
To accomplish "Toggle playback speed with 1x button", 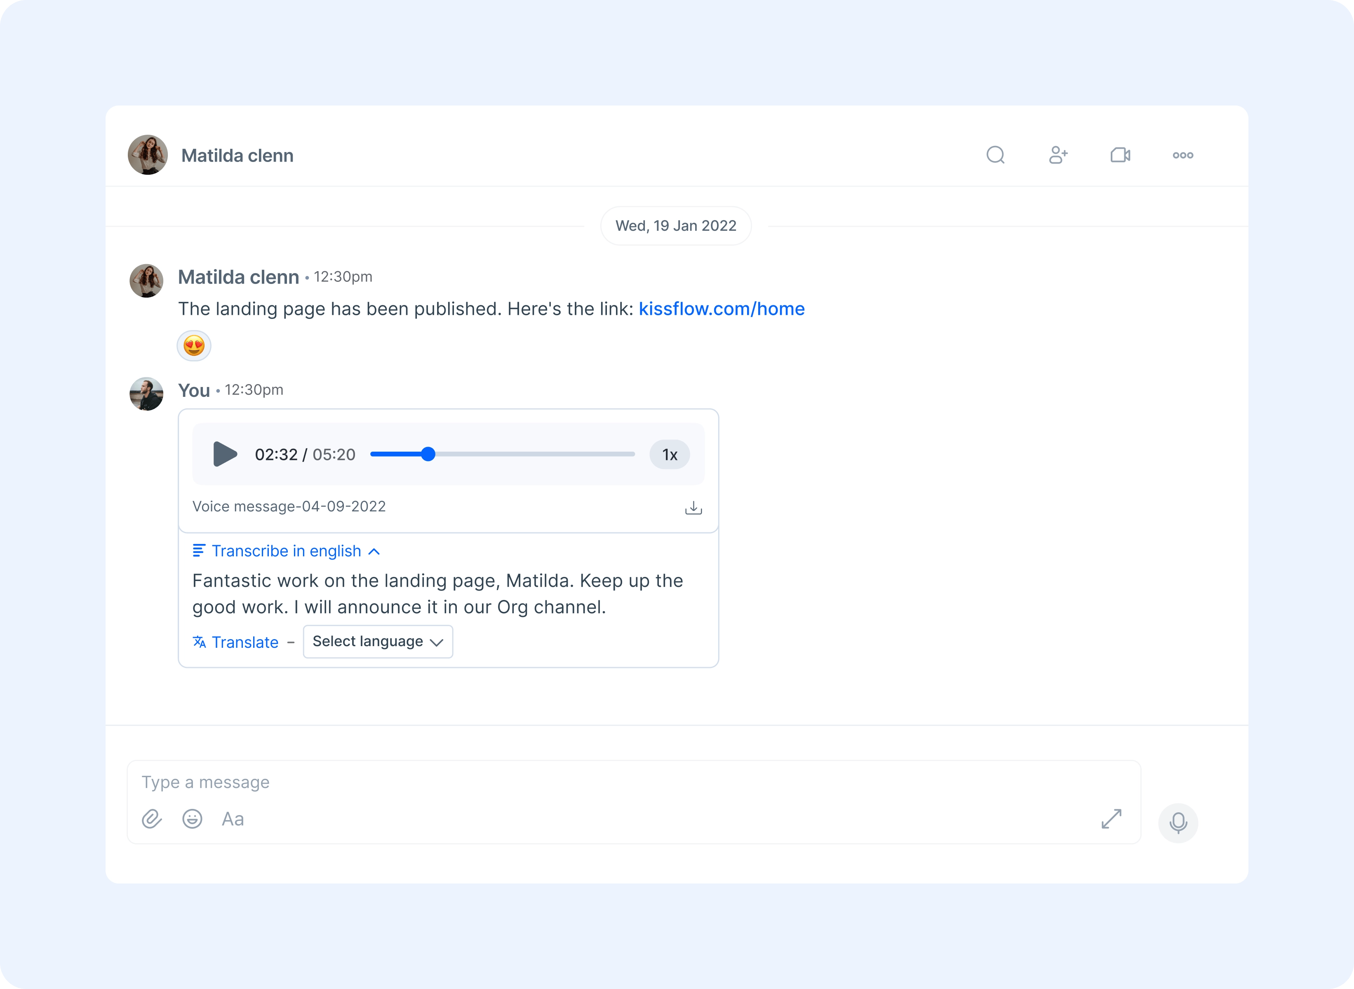I will (x=671, y=454).
